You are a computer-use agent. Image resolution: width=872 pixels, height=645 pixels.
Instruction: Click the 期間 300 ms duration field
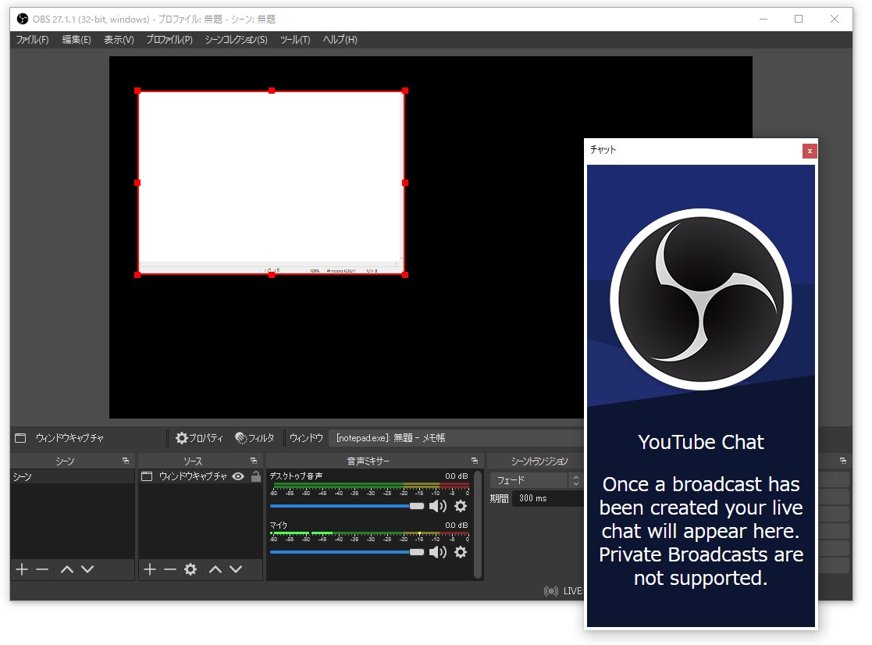[548, 498]
